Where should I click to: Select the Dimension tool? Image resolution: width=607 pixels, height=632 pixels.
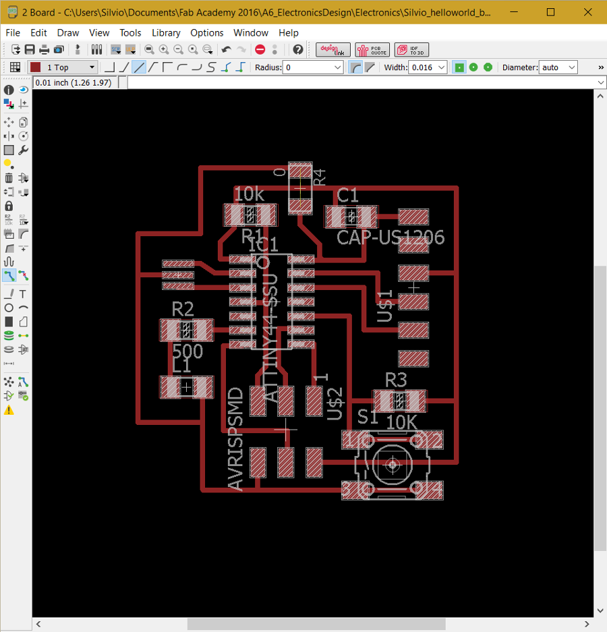pos(9,364)
